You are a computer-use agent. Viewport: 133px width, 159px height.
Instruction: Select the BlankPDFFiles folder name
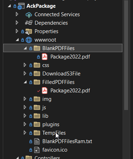pyautogui.click(x=59, y=48)
